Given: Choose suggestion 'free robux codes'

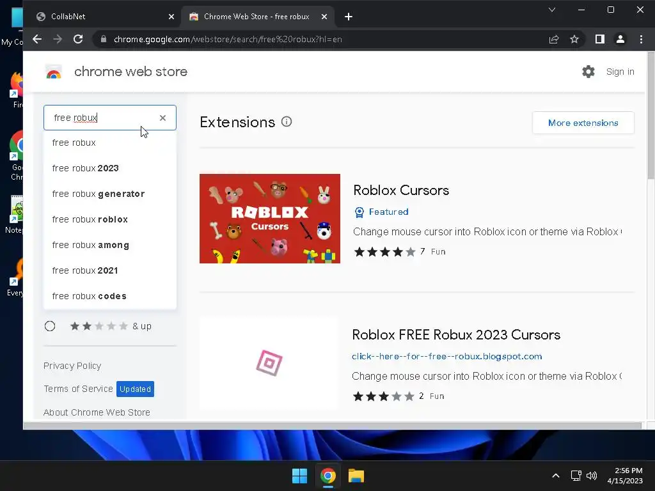Looking at the screenshot, I should 110,296.
